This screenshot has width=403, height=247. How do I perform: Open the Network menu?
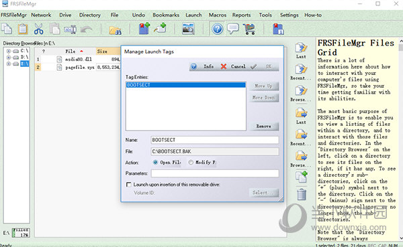(x=41, y=15)
